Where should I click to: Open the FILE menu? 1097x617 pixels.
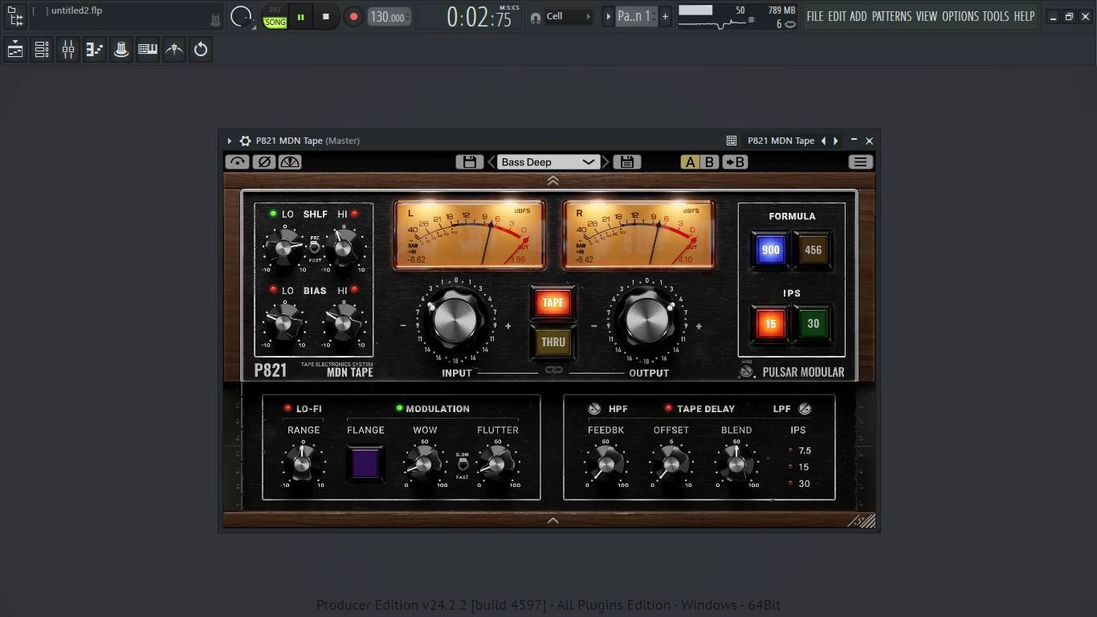tap(815, 16)
